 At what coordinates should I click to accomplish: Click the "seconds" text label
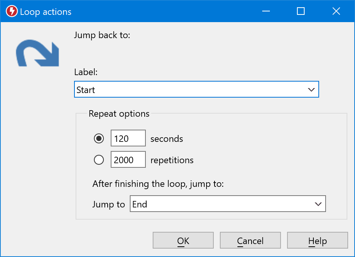[x=166, y=139]
